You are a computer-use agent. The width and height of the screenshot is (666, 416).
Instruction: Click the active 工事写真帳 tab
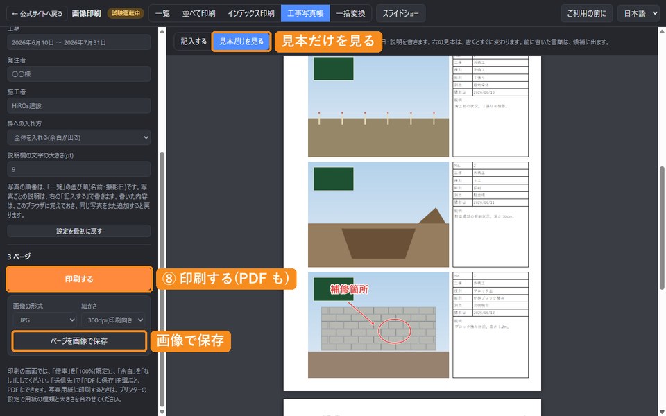[x=305, y=14]
